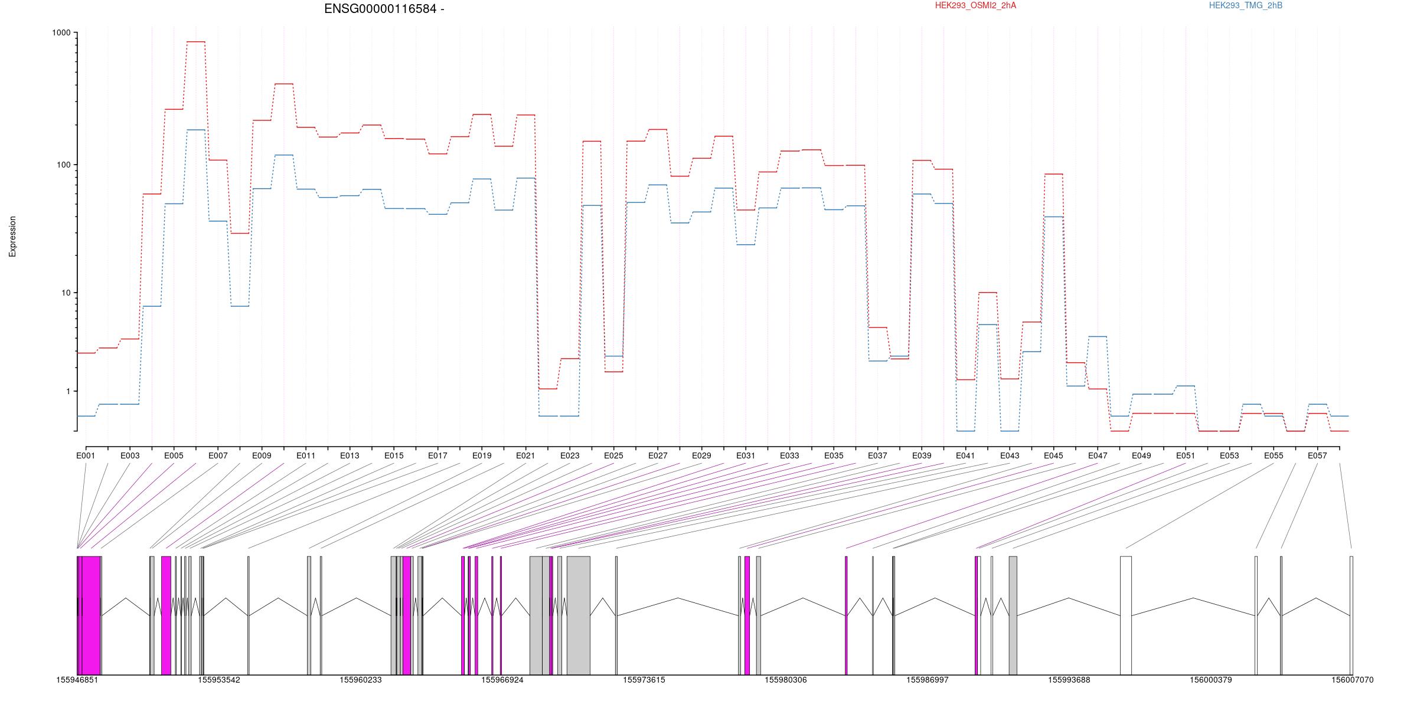
Task: Click the red segment above E045
Action: click(1053, 174)
